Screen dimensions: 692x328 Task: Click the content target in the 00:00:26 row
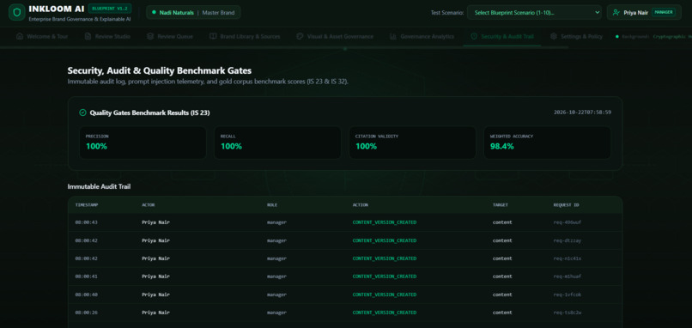502,313
